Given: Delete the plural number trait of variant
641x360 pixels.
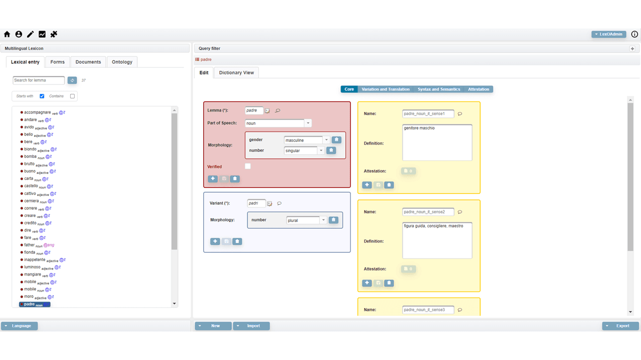Looking at the screenshot, I should 334,220.
